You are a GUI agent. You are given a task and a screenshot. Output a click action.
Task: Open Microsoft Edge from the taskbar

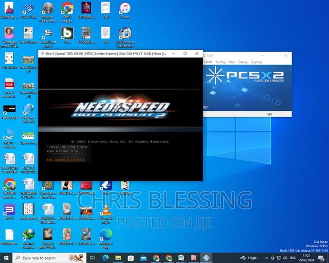[x=106, y=258]
